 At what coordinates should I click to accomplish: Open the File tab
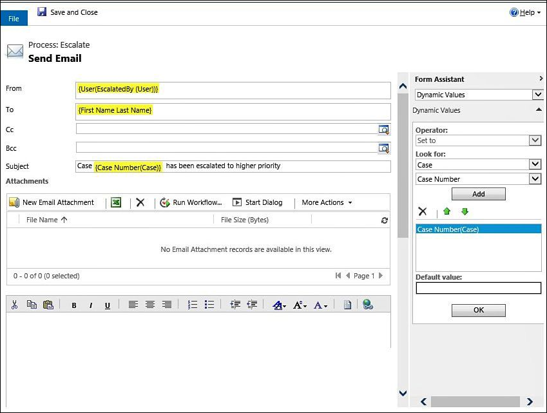click(14, 19)
